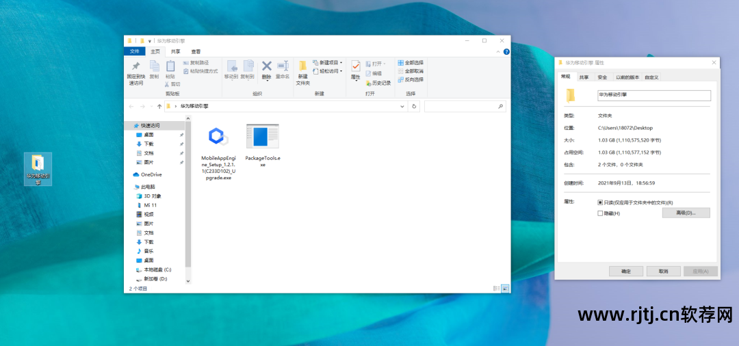Viewport: 739px width, 346px height.
Task: Switch to Details view icon in status bar
Action: point(496,288)
